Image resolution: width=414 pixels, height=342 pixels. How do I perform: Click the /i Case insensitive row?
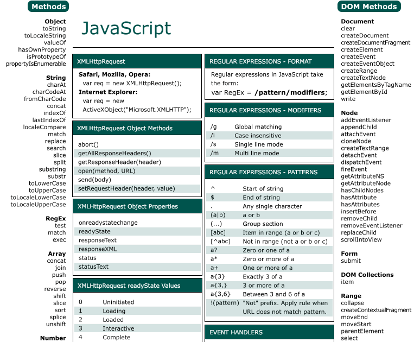(269, 136)
